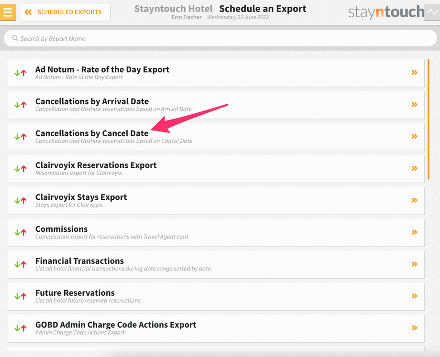Click 'List all hotel future reserved reservations.' description
This screenshot has width=440, height=357.
(x=88, y=301)
